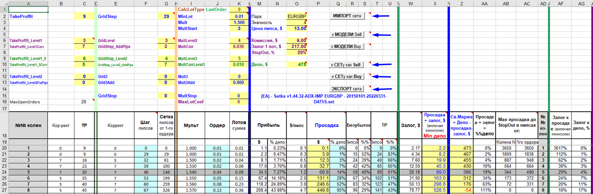Click the Прибыль table header
The width and height of the screenshot is (593, 194).
point(268,125)
